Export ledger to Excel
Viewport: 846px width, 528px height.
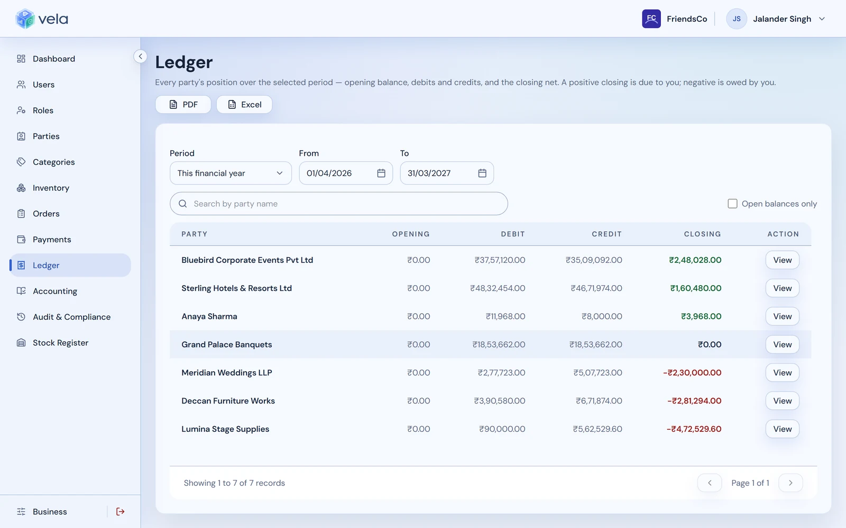pos(244,105)
